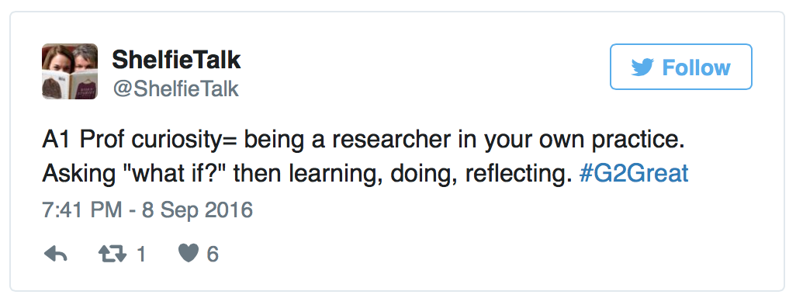Follow the ShelfieTalk account
This screenshot has width=796, height=298.
pos(680,67)
